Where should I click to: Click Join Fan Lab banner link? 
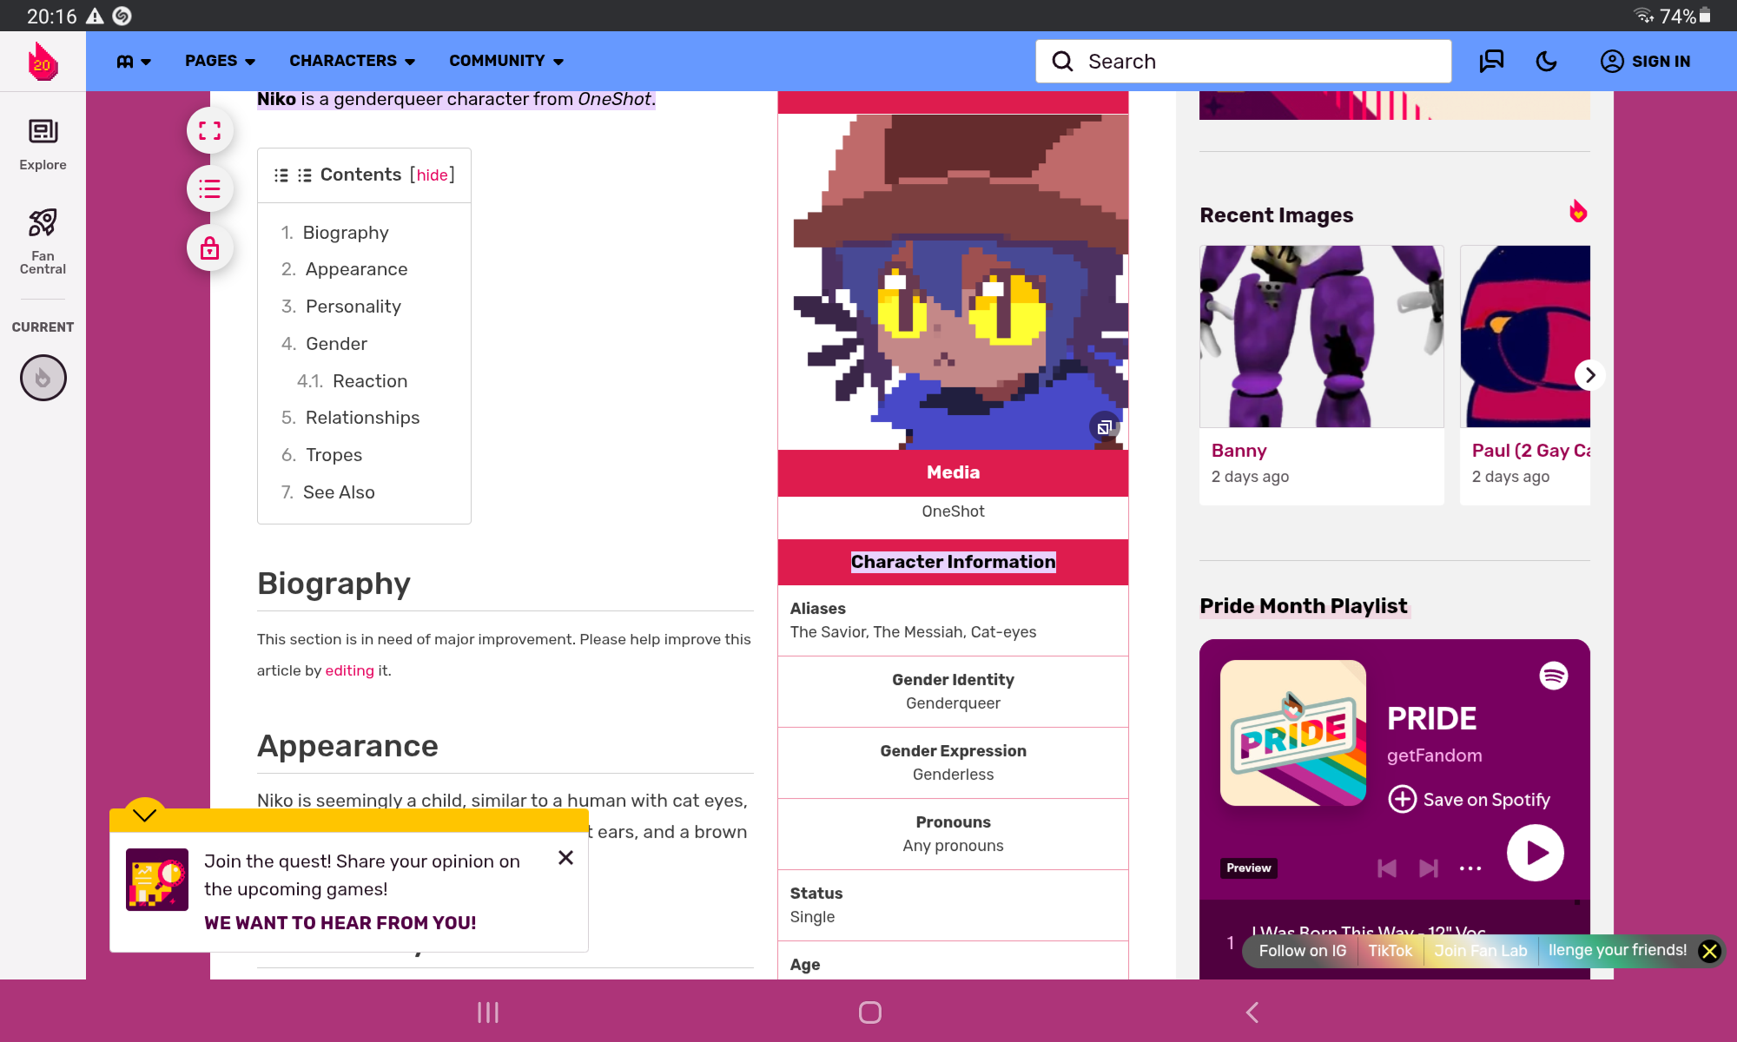point(1480,951)
